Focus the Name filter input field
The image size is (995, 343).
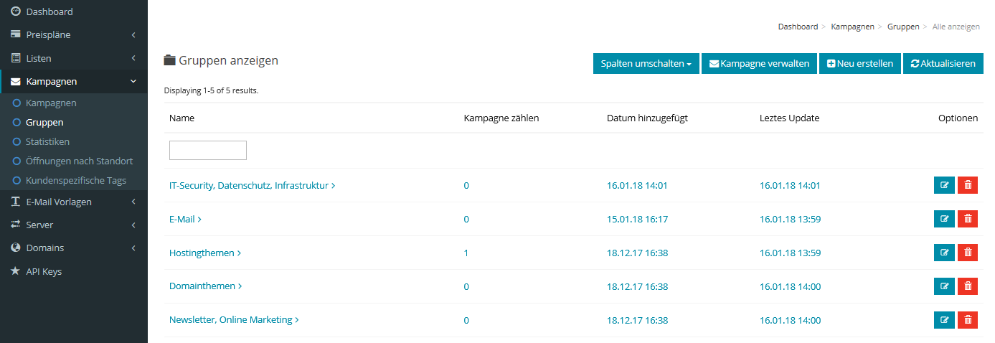coord(208,151)
